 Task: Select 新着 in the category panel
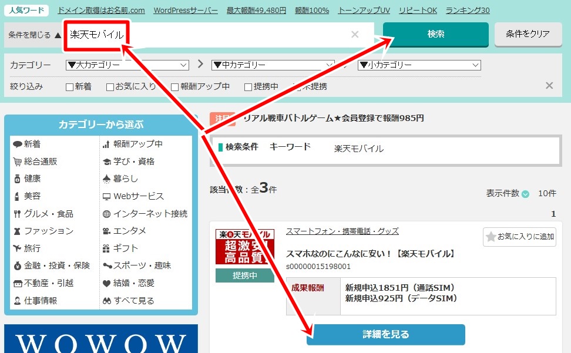32,144
